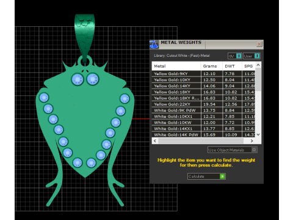Click the vertical scrollbar thumb in table
The image size is (293, 220).
coord(258,79)
